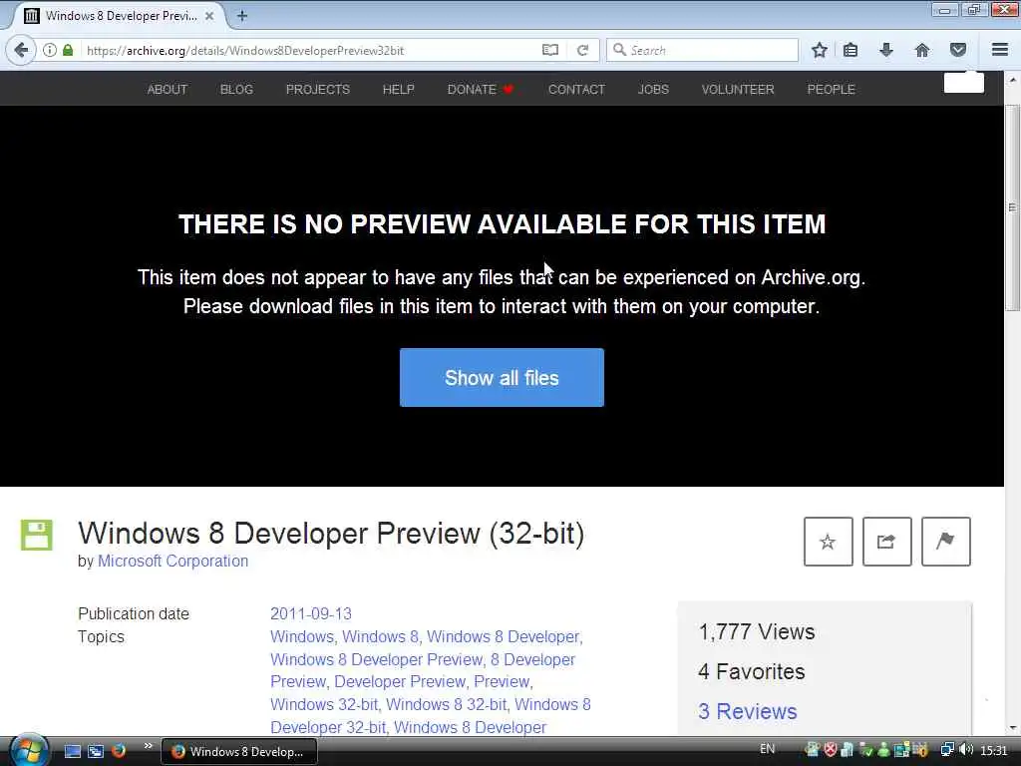The width and height of the screenshot is (1021, 766).
Task: Reload the current page
Action: 582,50
